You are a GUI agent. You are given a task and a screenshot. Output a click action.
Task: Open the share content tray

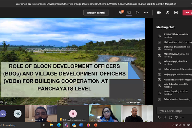coord(176,13)
